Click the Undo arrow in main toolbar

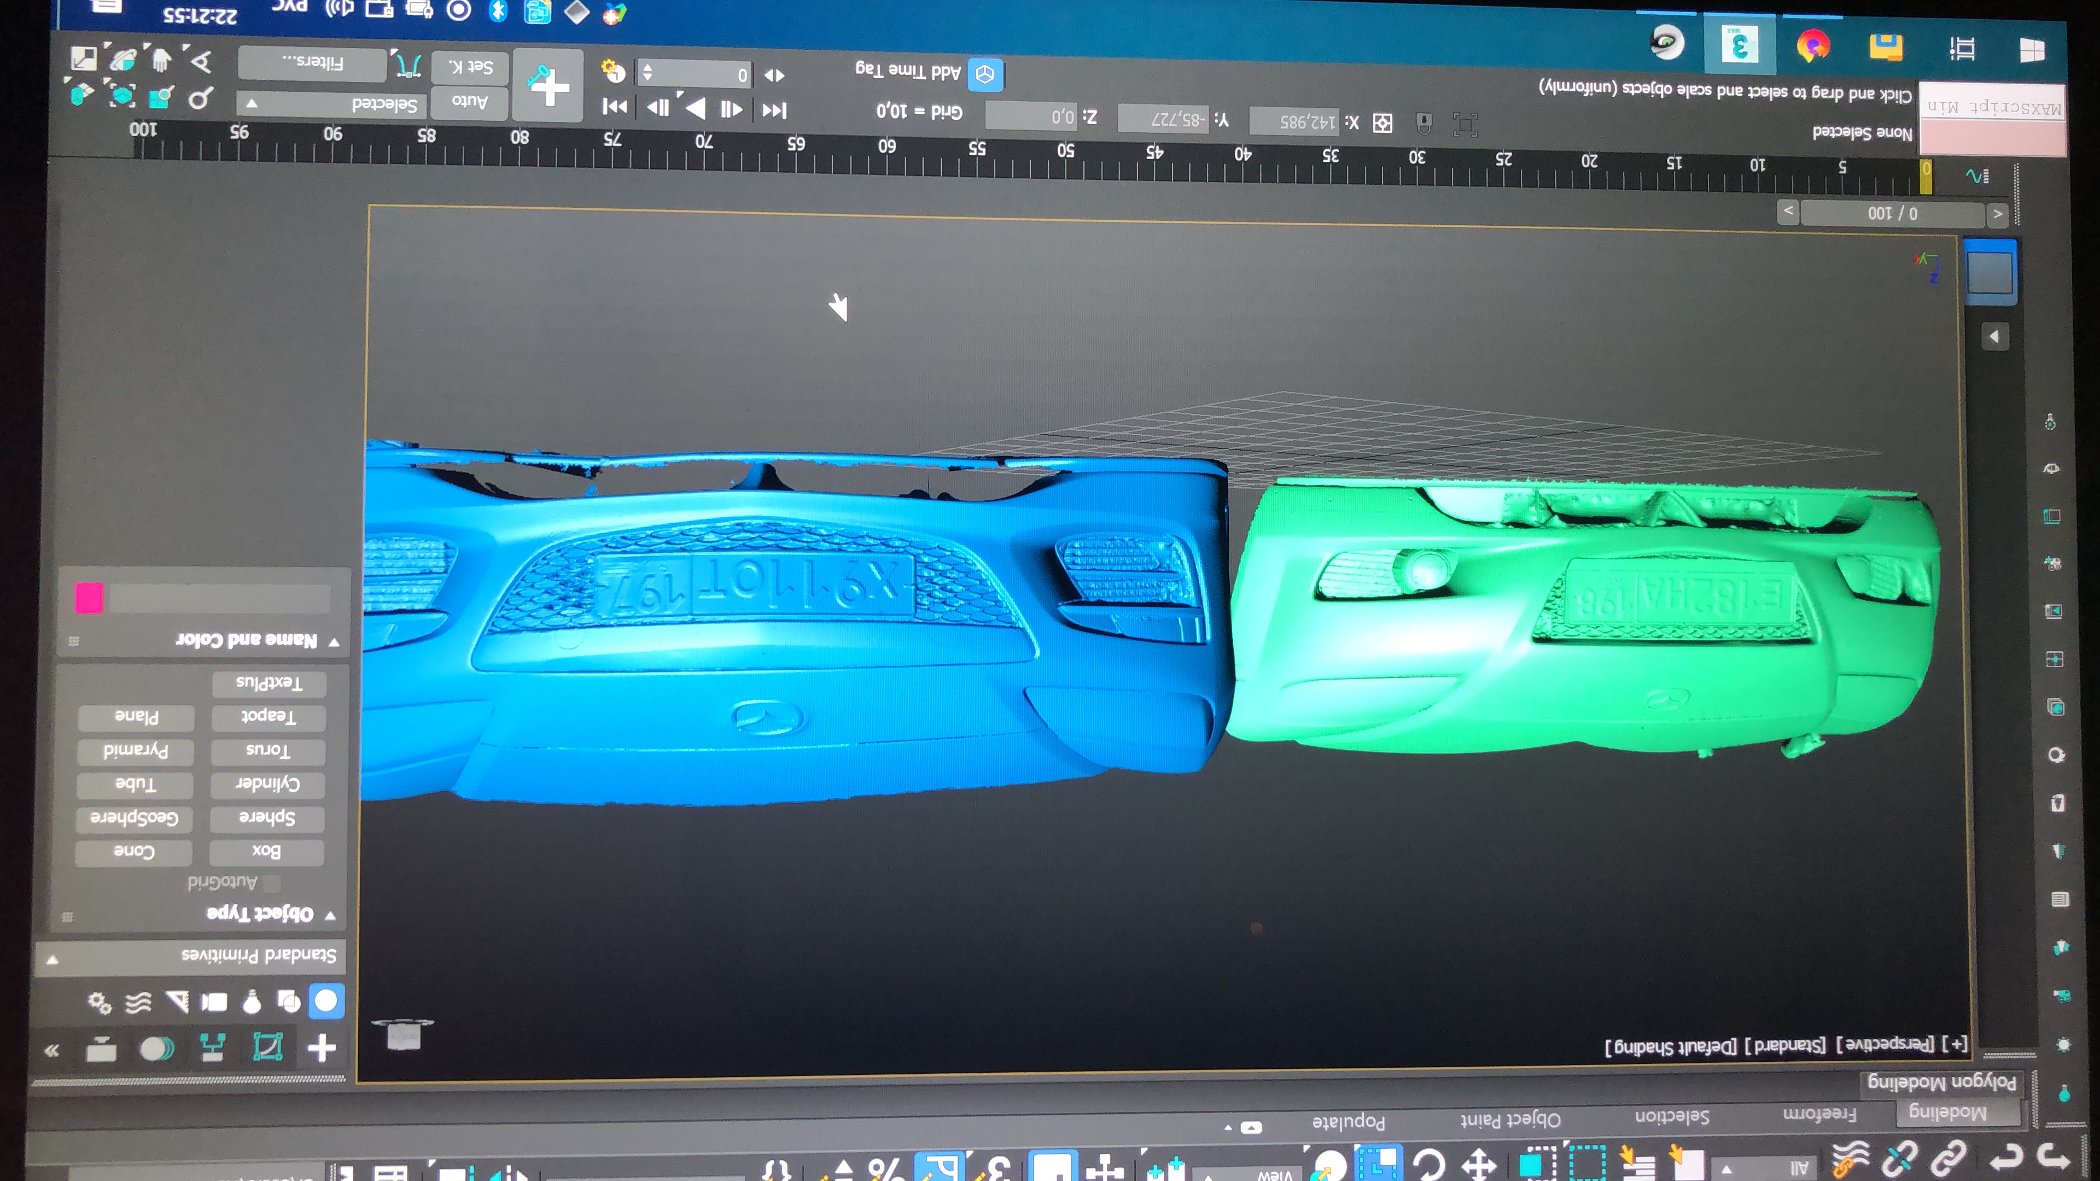coord(2053,1156)
